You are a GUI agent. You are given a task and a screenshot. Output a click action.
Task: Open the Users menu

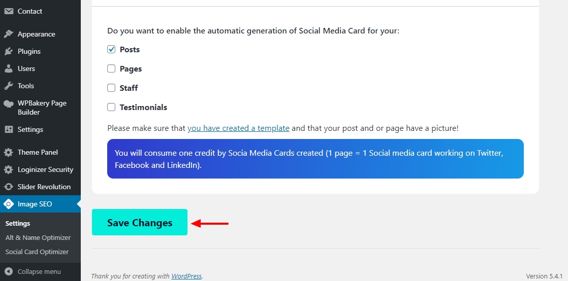[x=40, y=68]
